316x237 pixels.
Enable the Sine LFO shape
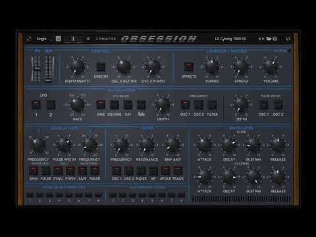101,105
